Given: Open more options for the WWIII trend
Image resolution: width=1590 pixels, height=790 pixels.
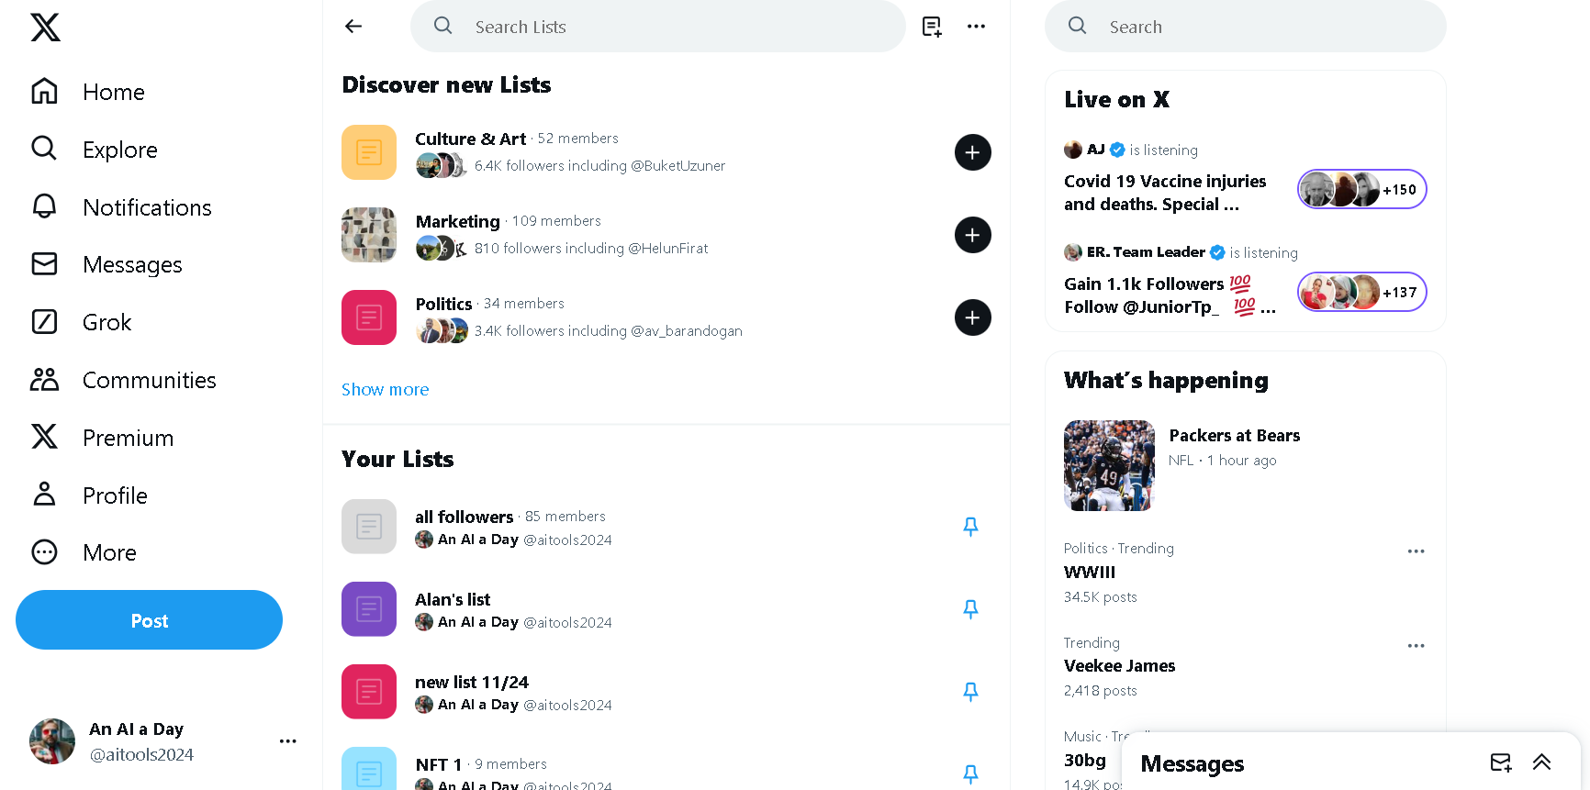Looking at the screenshot, I should coord(1416,551).
